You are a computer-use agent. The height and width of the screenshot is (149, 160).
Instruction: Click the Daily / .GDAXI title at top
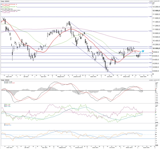(6, 1)
